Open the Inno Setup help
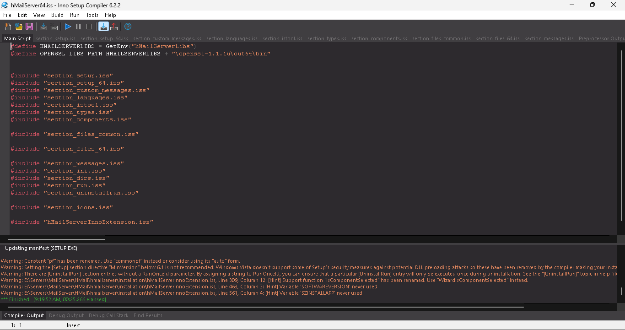 [128, 27]
